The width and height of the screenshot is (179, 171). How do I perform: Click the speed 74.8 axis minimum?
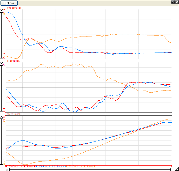click(4, 162)
